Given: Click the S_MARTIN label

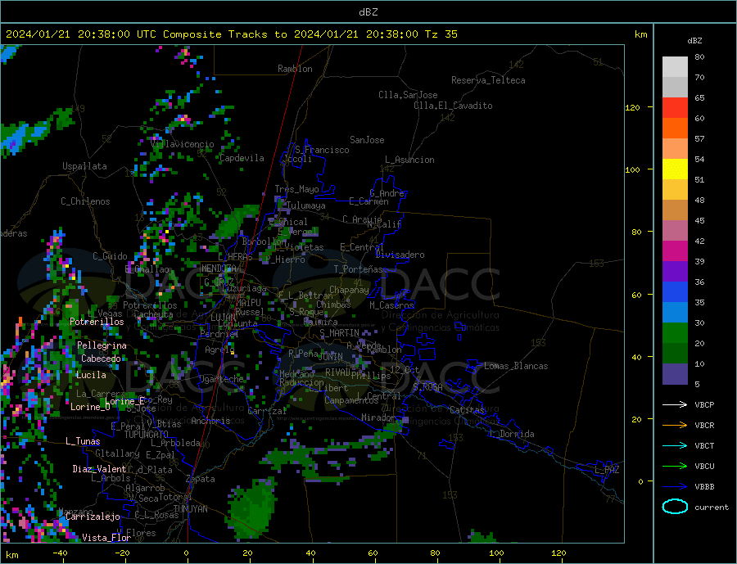Looking at the screenshot, I should click(339, 333).
